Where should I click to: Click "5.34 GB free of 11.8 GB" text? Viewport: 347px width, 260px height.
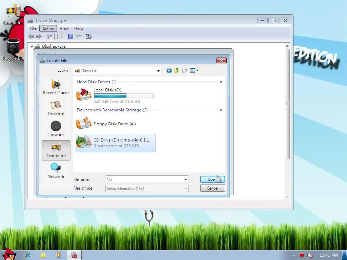(x=117, y=102)
